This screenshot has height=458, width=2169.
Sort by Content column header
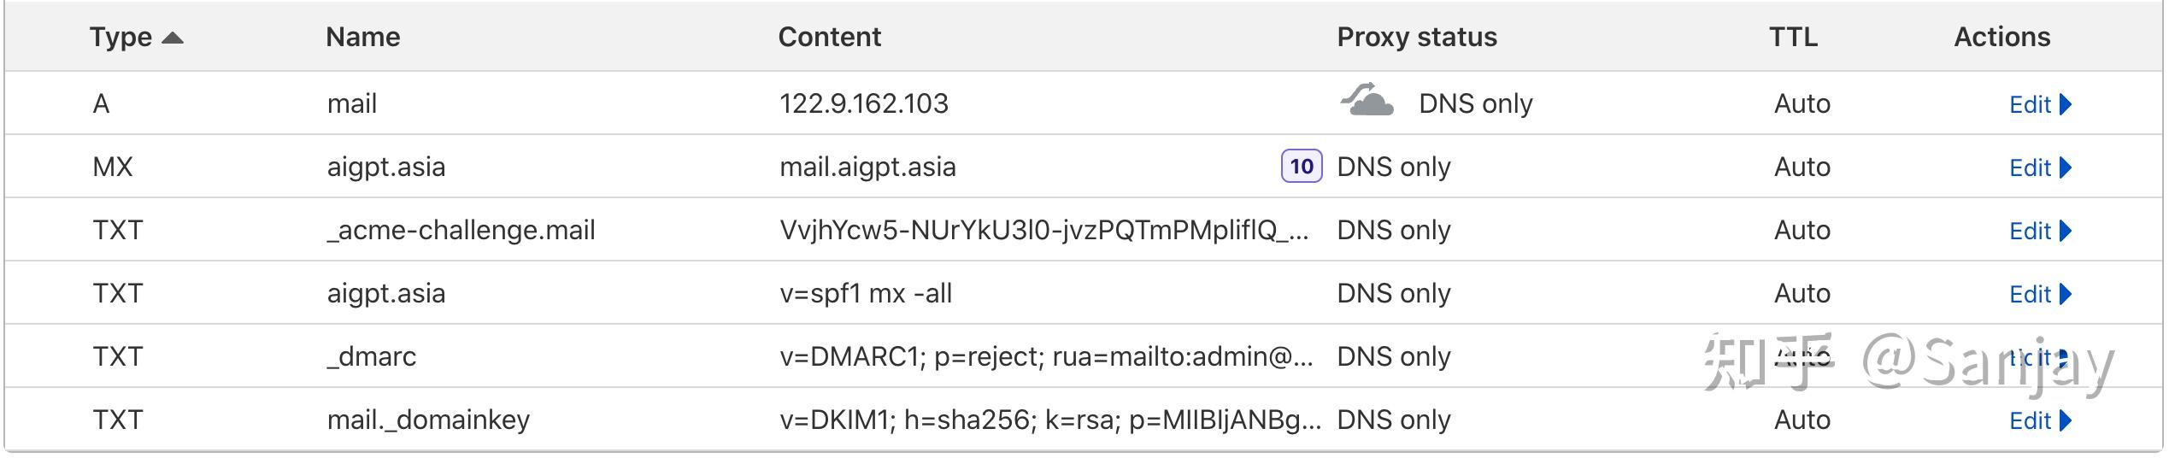(829, 37)
